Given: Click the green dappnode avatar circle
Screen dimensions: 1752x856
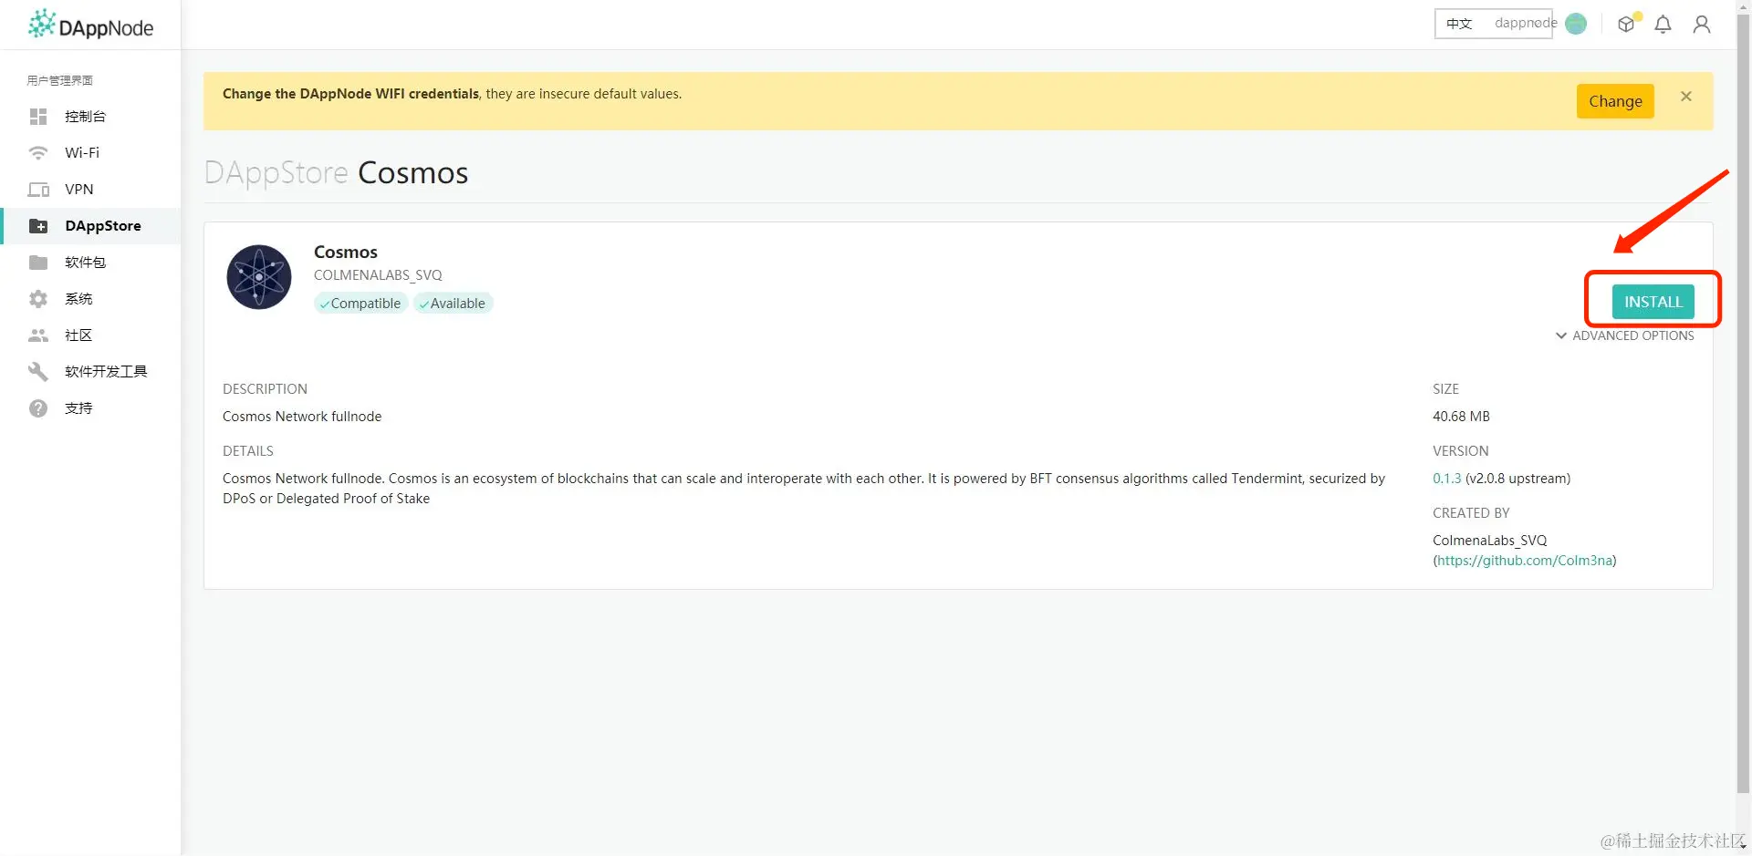Looking at the screenshot, I should (x=1576, y=24).
